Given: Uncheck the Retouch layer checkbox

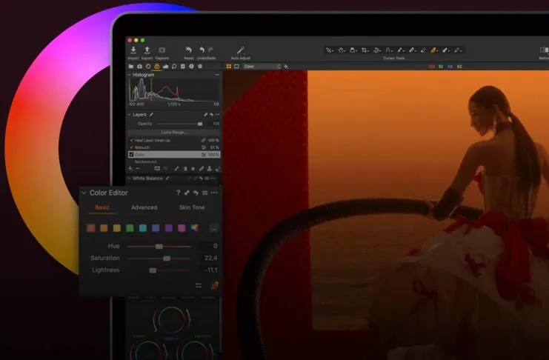Looking at the screenshot, I should point(131,147).
